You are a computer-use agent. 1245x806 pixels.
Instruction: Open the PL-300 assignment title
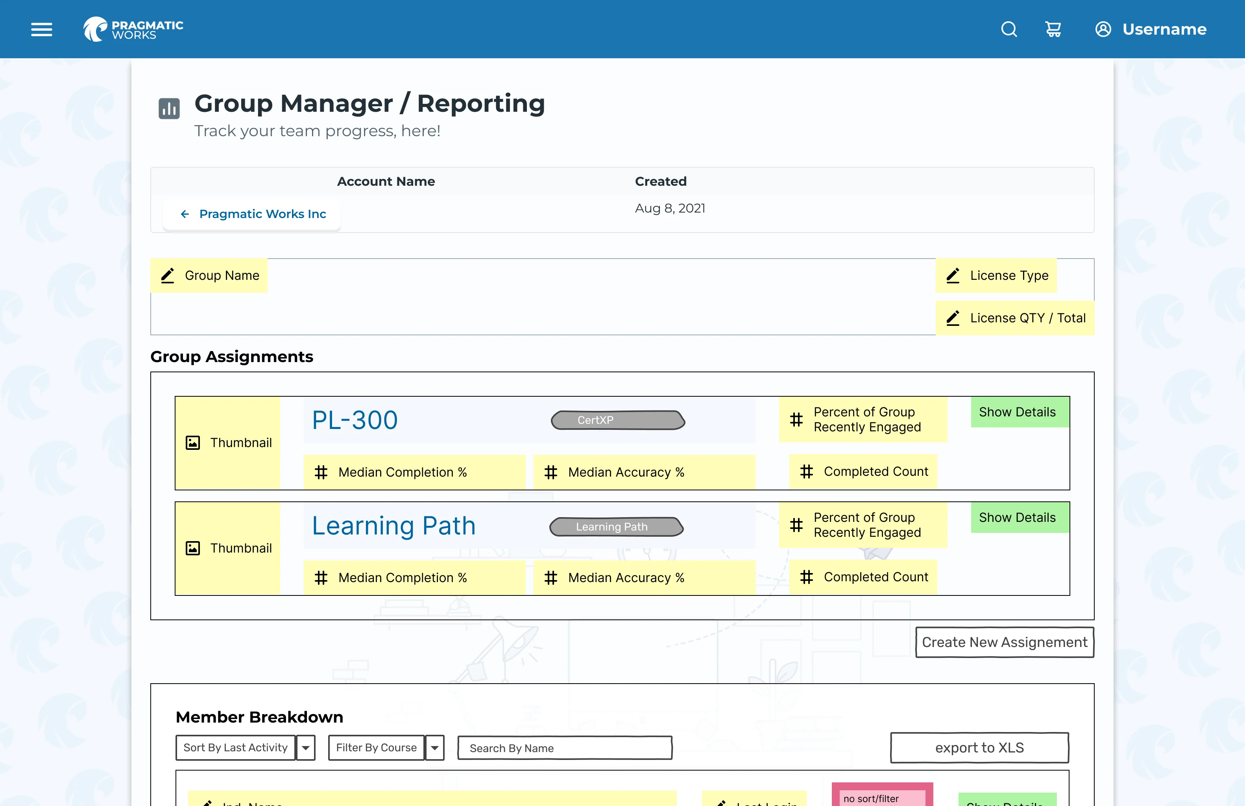355,420
